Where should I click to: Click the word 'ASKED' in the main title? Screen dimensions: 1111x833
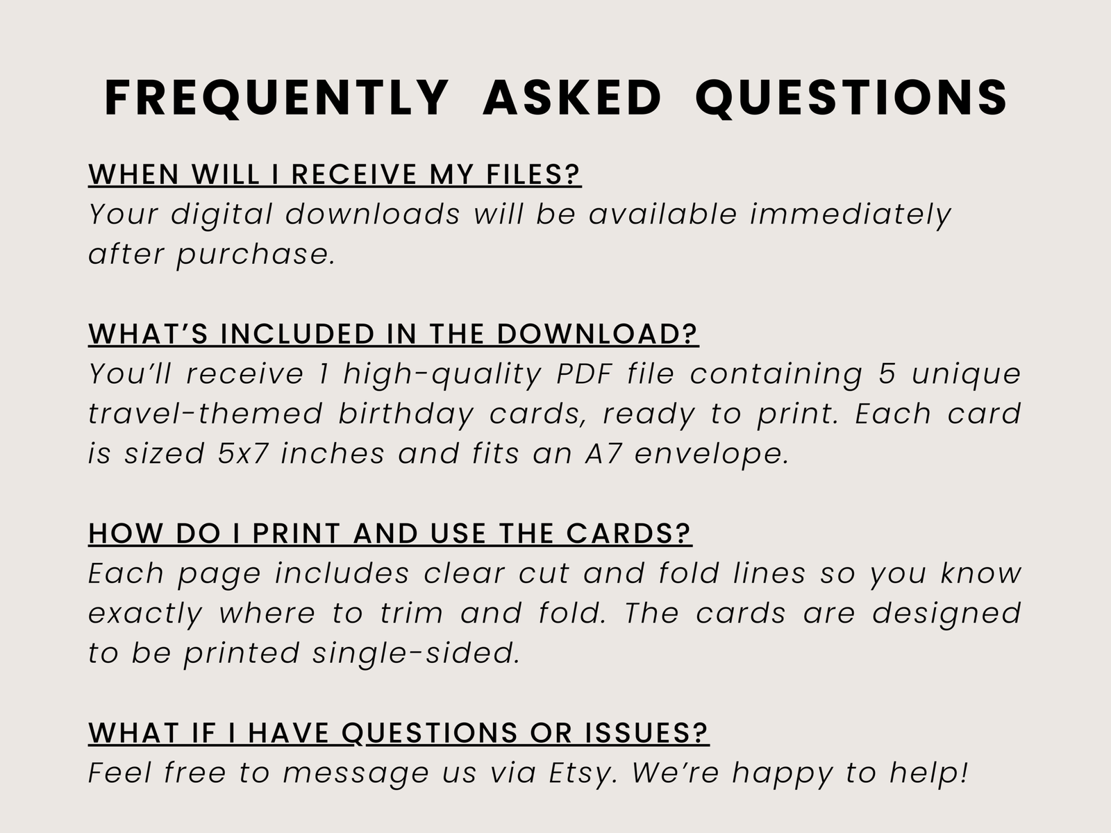point(572,97)
